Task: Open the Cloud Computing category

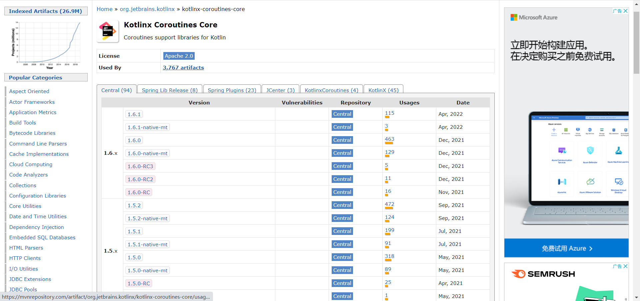Action: tap(31, 165)
